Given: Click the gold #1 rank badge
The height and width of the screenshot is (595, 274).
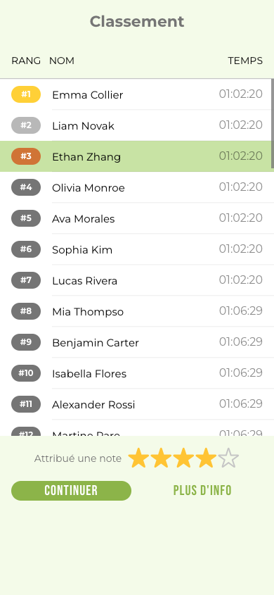Looking at the screenshot, I should 26,94.
